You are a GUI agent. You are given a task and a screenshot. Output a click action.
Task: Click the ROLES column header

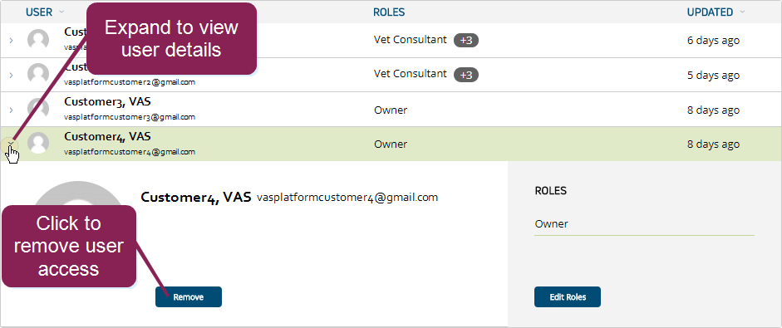point(389,12)
